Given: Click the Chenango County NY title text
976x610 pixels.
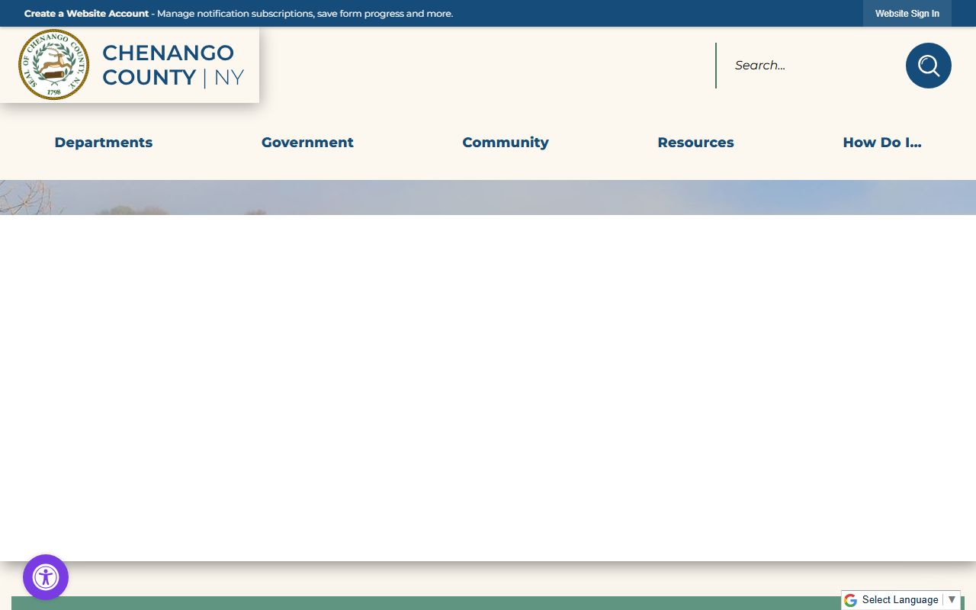Looking at the screenshot, I should point(173,65).
